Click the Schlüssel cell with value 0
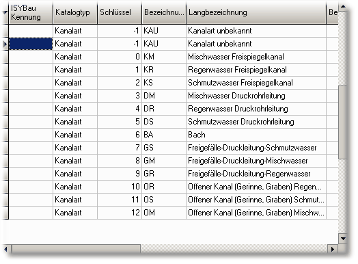This screenshot has width=358, height=264. point(120,57)
